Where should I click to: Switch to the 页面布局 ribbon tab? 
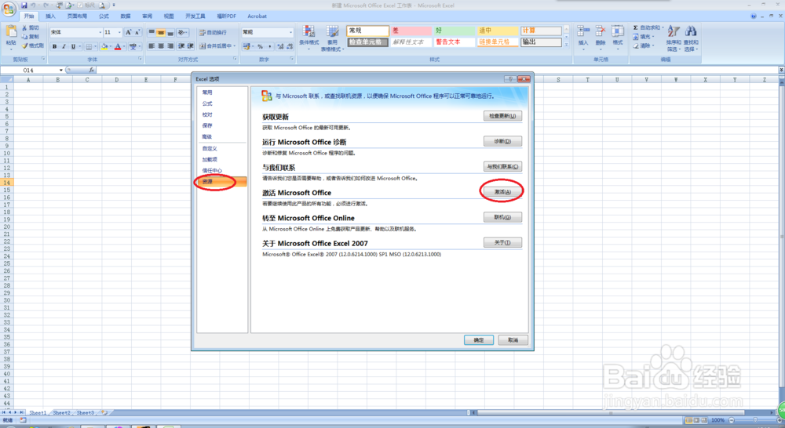tap(77, 16)
